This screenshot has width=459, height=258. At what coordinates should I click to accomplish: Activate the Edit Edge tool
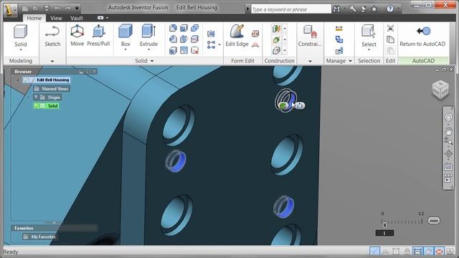pyautogui.click(x=237, y=36)
